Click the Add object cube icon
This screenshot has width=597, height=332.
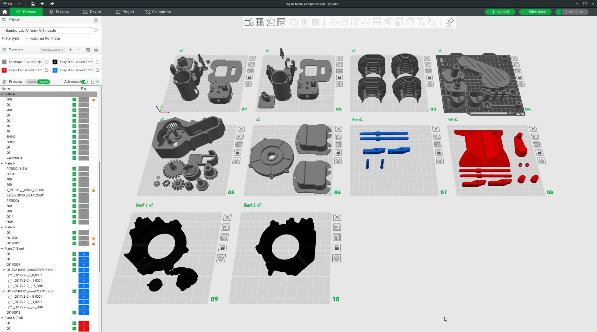coord(249,22)
